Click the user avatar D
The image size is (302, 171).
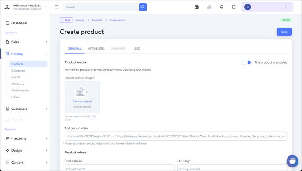(x=248, y=7)
